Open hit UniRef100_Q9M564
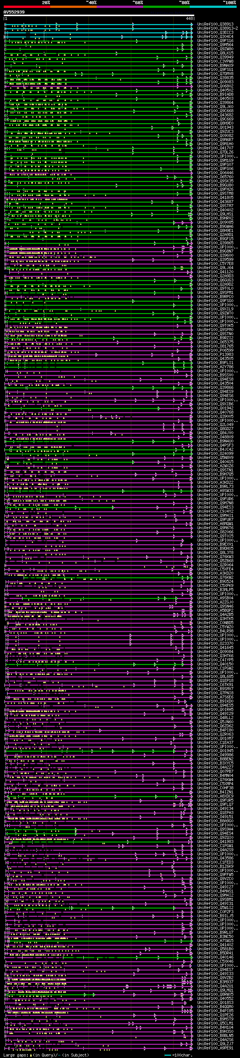This screenshot has height=1058, width=240. click(215, 45)
